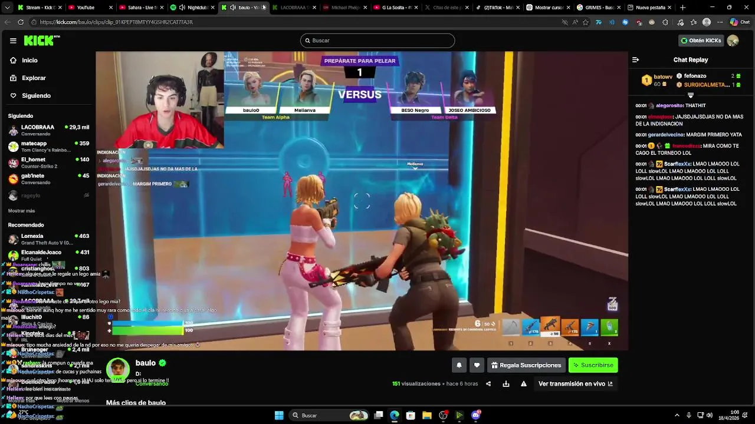Open the browser profile icon
The height and width of the screenshot is (424, 755).
click(x=707, y=22)
